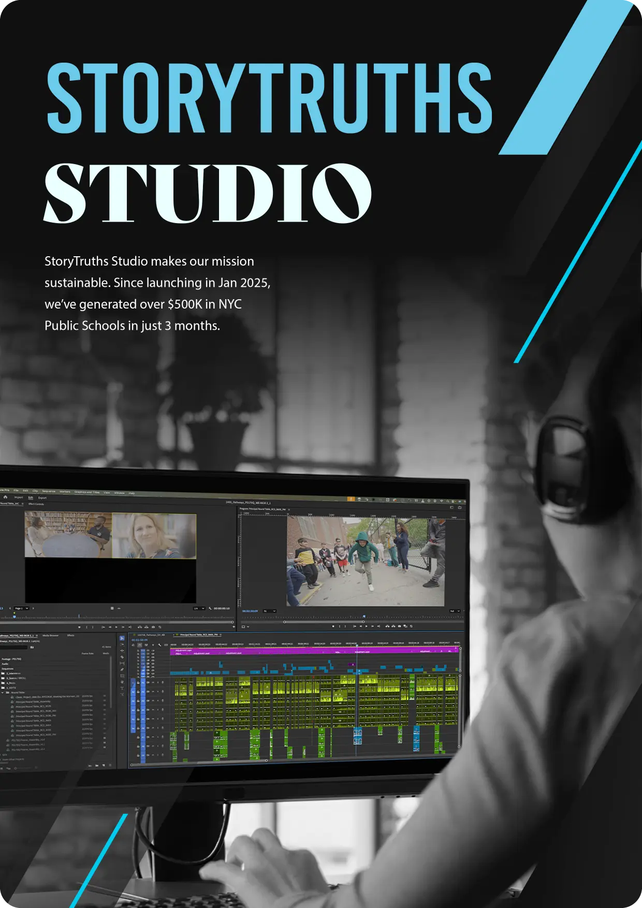Open the 3_Scenes / BROLL bin
642x908 pixels.
tap(13, 678)
